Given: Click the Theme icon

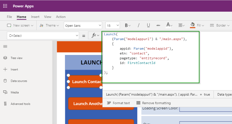Looking at the screenshot, I should coord(41,25).
